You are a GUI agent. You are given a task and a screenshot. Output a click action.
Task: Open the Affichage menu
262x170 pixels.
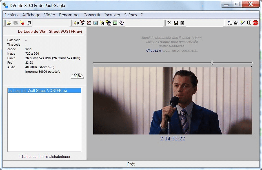point(31,15)
